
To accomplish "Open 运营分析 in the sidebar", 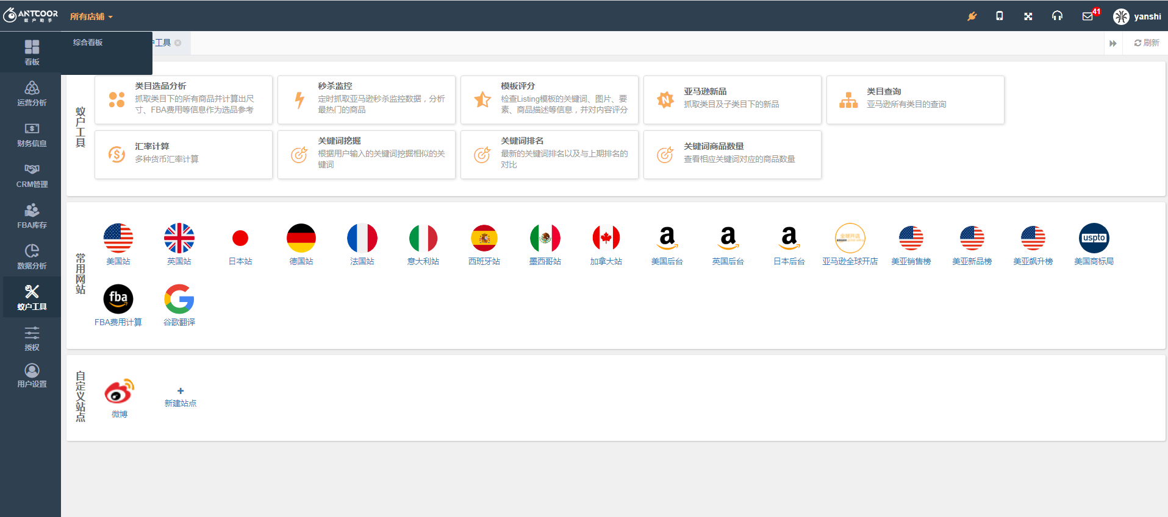I will 32,93.
